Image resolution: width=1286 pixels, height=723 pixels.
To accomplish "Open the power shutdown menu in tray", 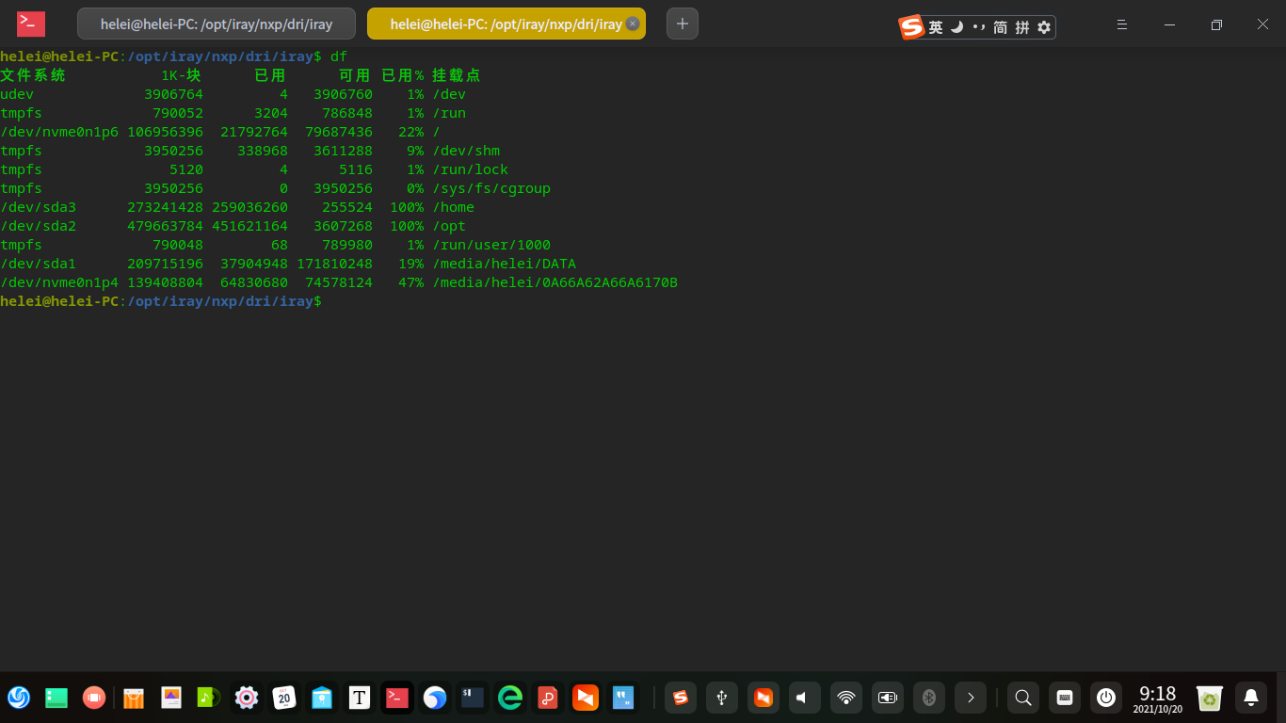I will pos(1106,698).
